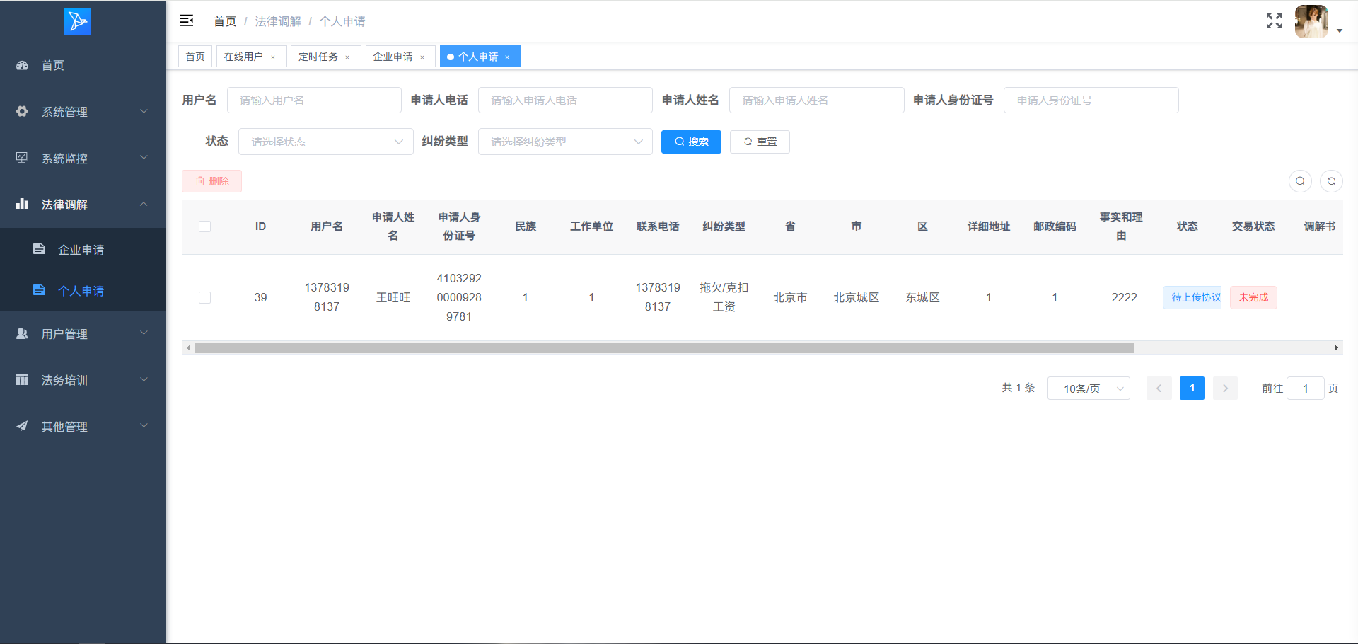Click the 重置 button
This screenshot has width=1358, height=644.
(x=760, y=142)
